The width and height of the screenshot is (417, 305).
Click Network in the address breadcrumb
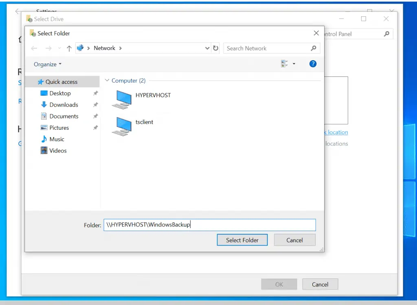coord(104,48)
